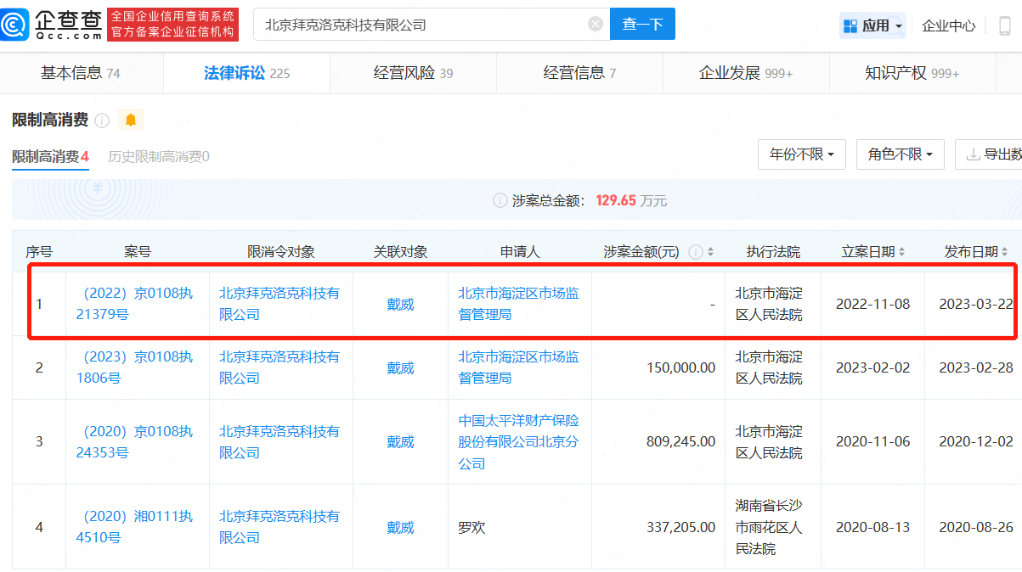Switch to the 法律诉讼 tab
1022x572 pixels.
coord(246,73)
